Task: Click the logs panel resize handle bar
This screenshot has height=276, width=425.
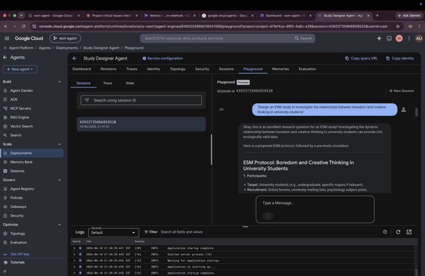Action: [245, 226]
